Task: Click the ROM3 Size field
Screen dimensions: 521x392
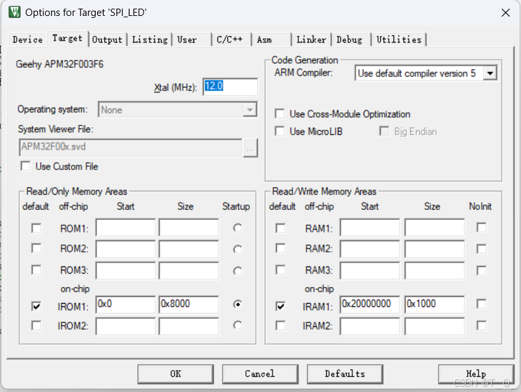Action: point(189,270)
